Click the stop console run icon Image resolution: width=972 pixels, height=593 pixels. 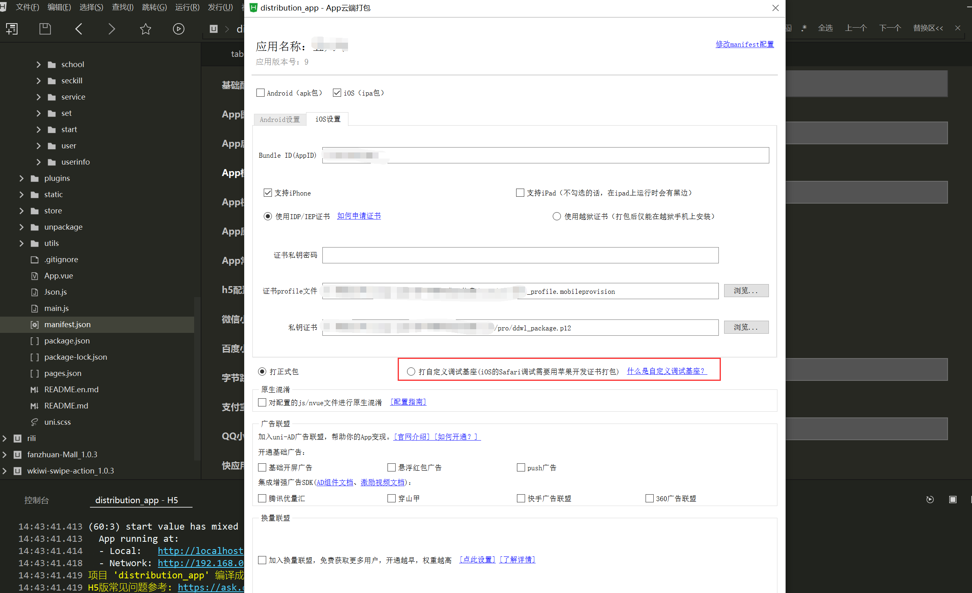click(x=952, y=500)
